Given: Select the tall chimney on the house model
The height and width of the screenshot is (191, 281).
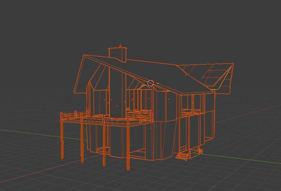Looking at the screenshot, I should (x=117, y=53).
